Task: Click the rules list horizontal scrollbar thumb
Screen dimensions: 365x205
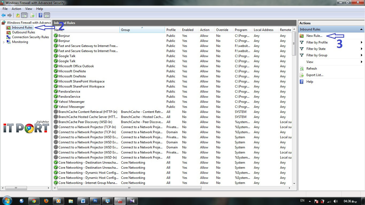Action: [129, 188]
